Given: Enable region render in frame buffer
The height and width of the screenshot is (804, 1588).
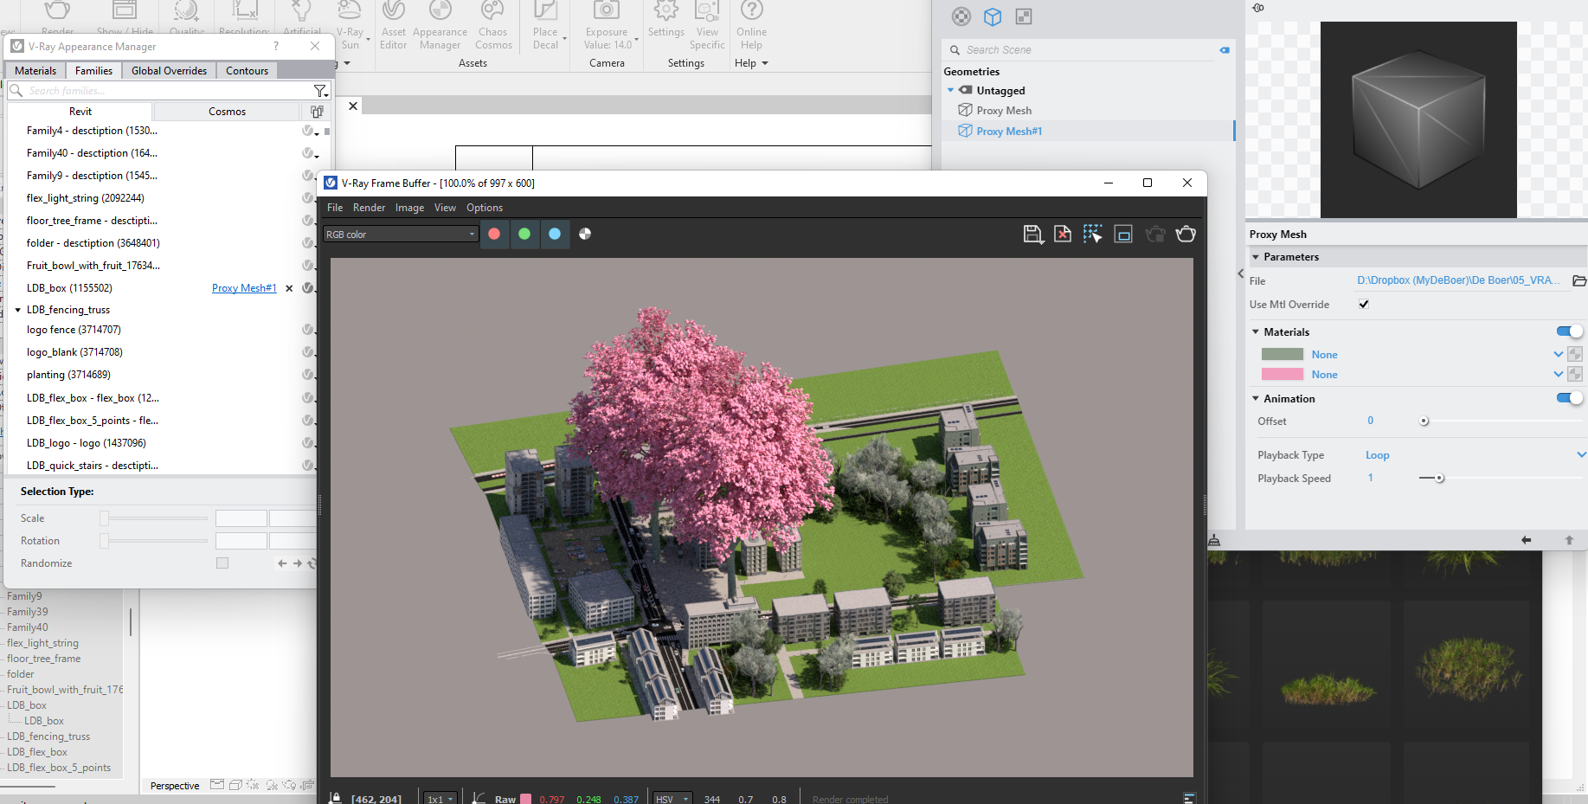Looking at the screenshot, I should 1123,234.
